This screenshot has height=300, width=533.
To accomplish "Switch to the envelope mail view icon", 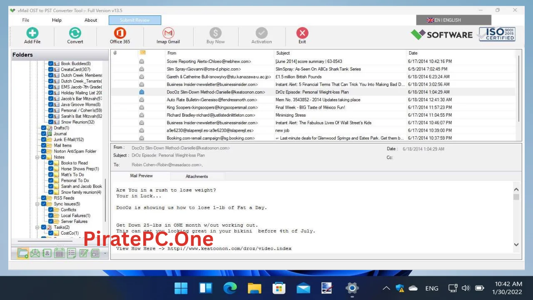I will (35, 253).
